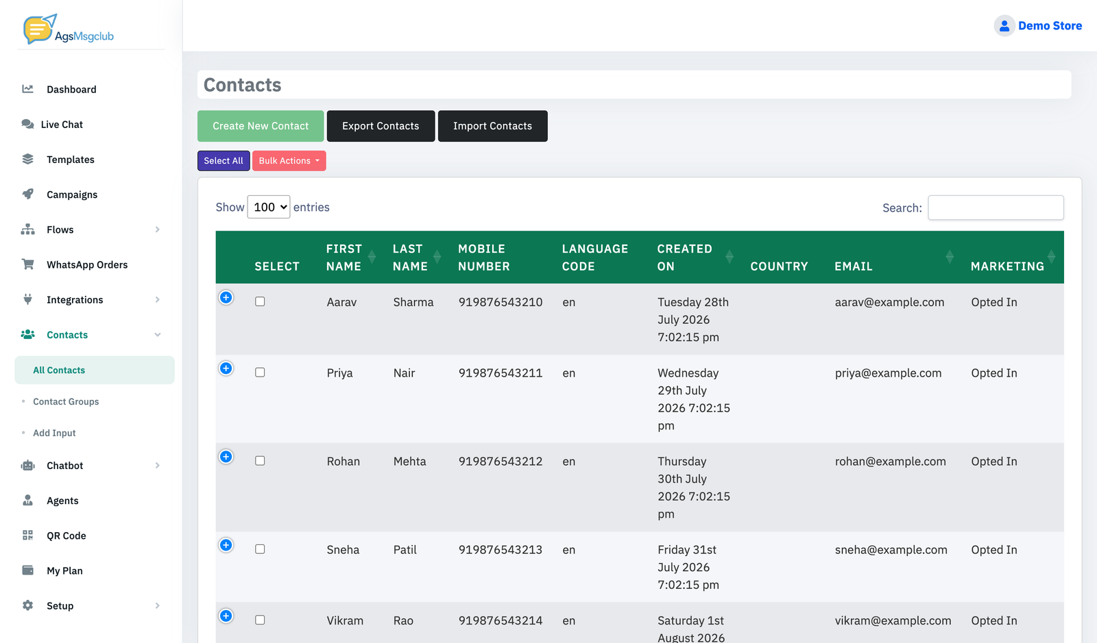The image size is (1097, 643).
Task: Go to Campaigns
Action: 72,194
